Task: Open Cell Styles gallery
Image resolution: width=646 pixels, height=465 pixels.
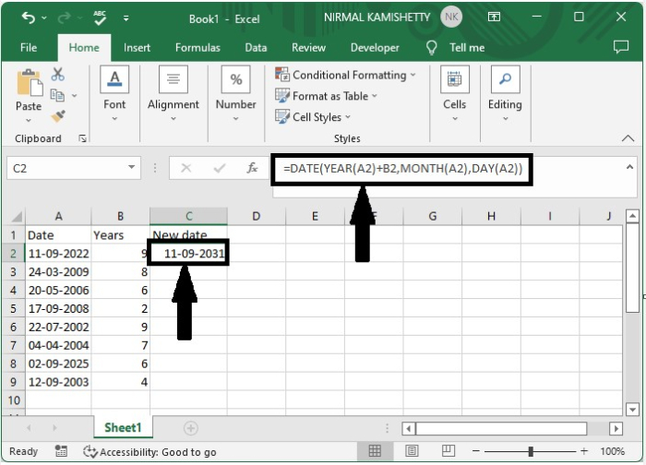Action: [x=313, y=117]
